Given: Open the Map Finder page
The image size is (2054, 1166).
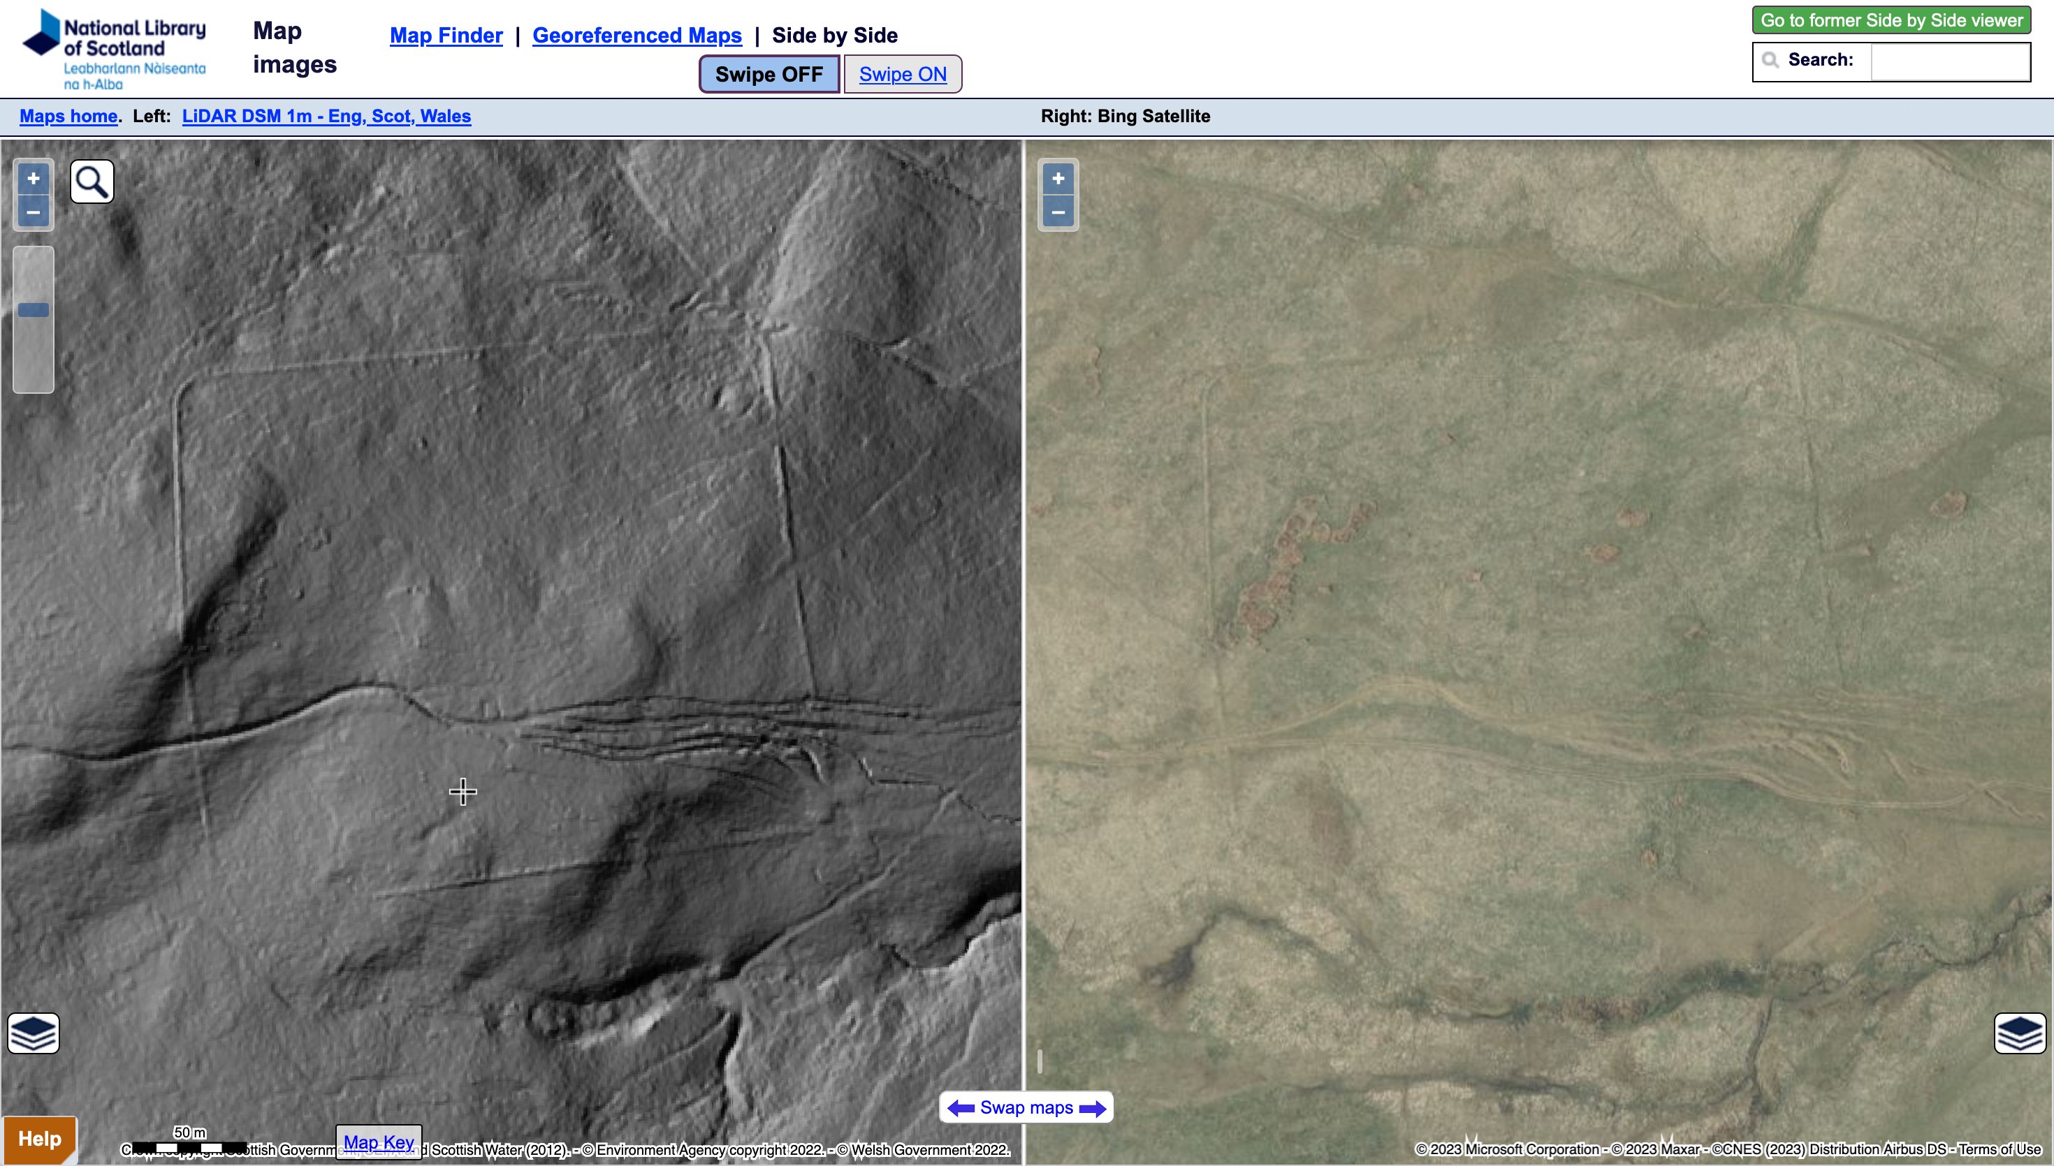Looking at the screenshot, I should pyautogui.click(x=446, y=35).
